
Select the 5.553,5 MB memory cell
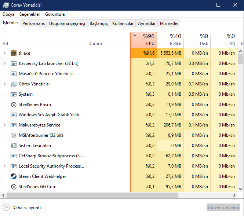170,53
